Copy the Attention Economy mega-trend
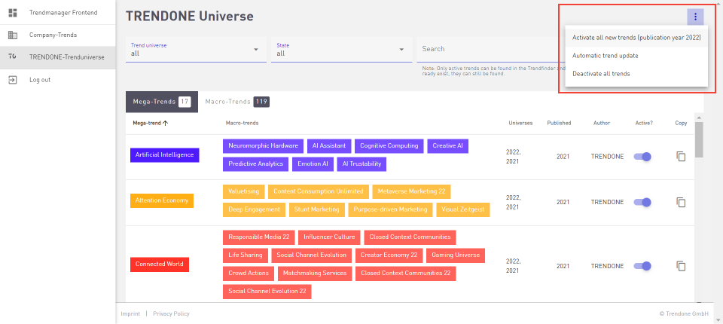Viewport: 723px width, 324px height. (681, 202)
